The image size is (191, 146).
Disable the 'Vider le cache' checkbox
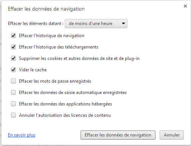click(x=13, y=70)
